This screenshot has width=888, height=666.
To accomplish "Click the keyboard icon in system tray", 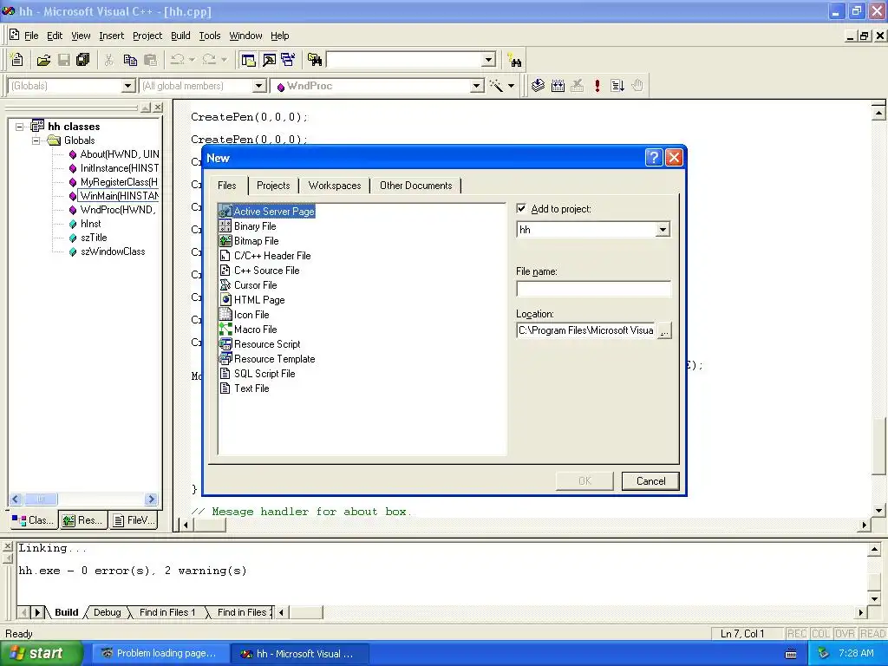I will pos(791,654).
